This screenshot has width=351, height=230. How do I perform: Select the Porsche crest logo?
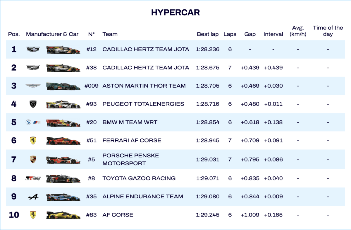33,159
